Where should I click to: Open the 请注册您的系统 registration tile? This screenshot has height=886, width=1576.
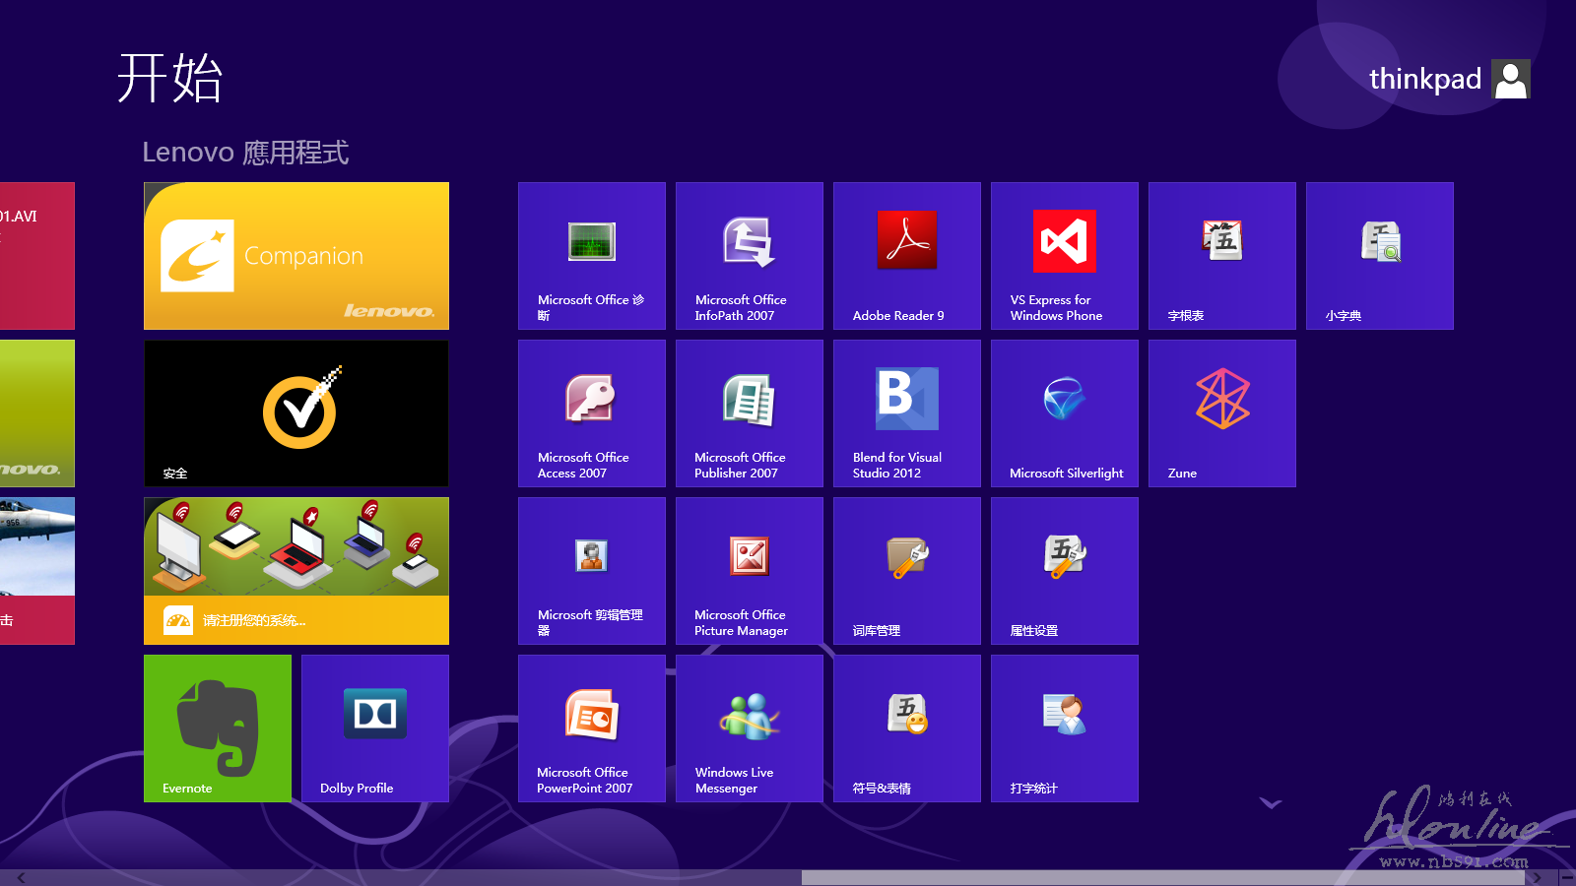point(295,571)
